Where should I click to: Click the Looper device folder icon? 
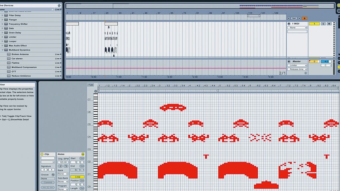[6, 41]
